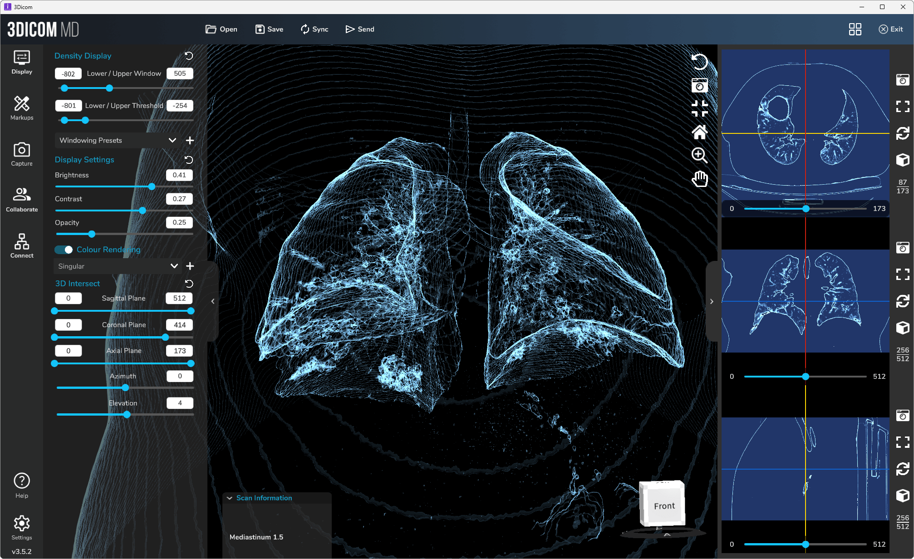This screenshot has width=914, height=559.
Task: Click the Front face of orientation cube
Action: [664, 506]
